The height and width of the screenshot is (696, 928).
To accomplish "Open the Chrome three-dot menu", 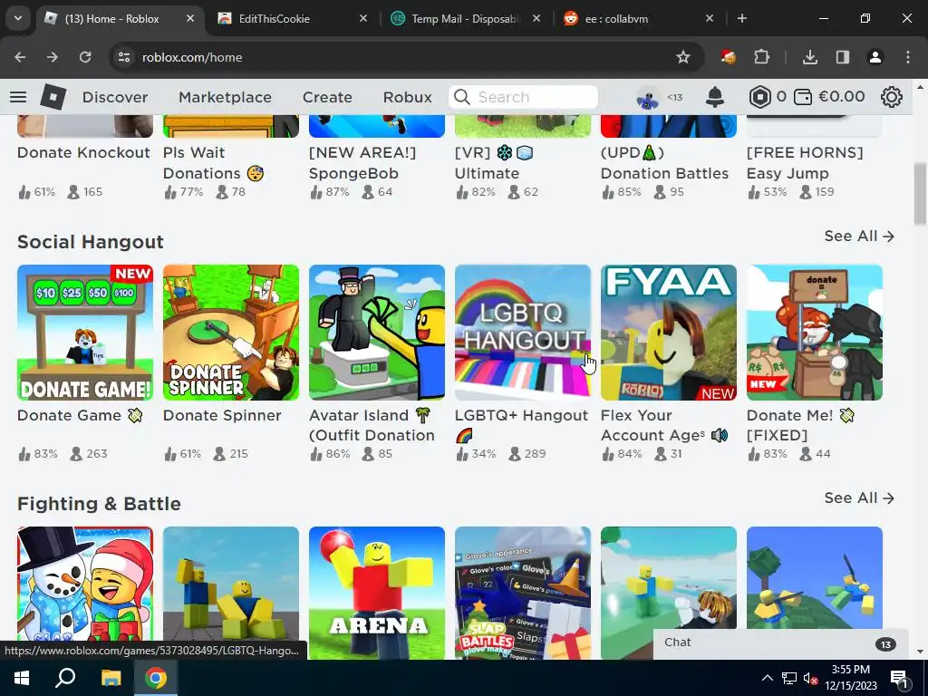I will (x=908, y=57).
